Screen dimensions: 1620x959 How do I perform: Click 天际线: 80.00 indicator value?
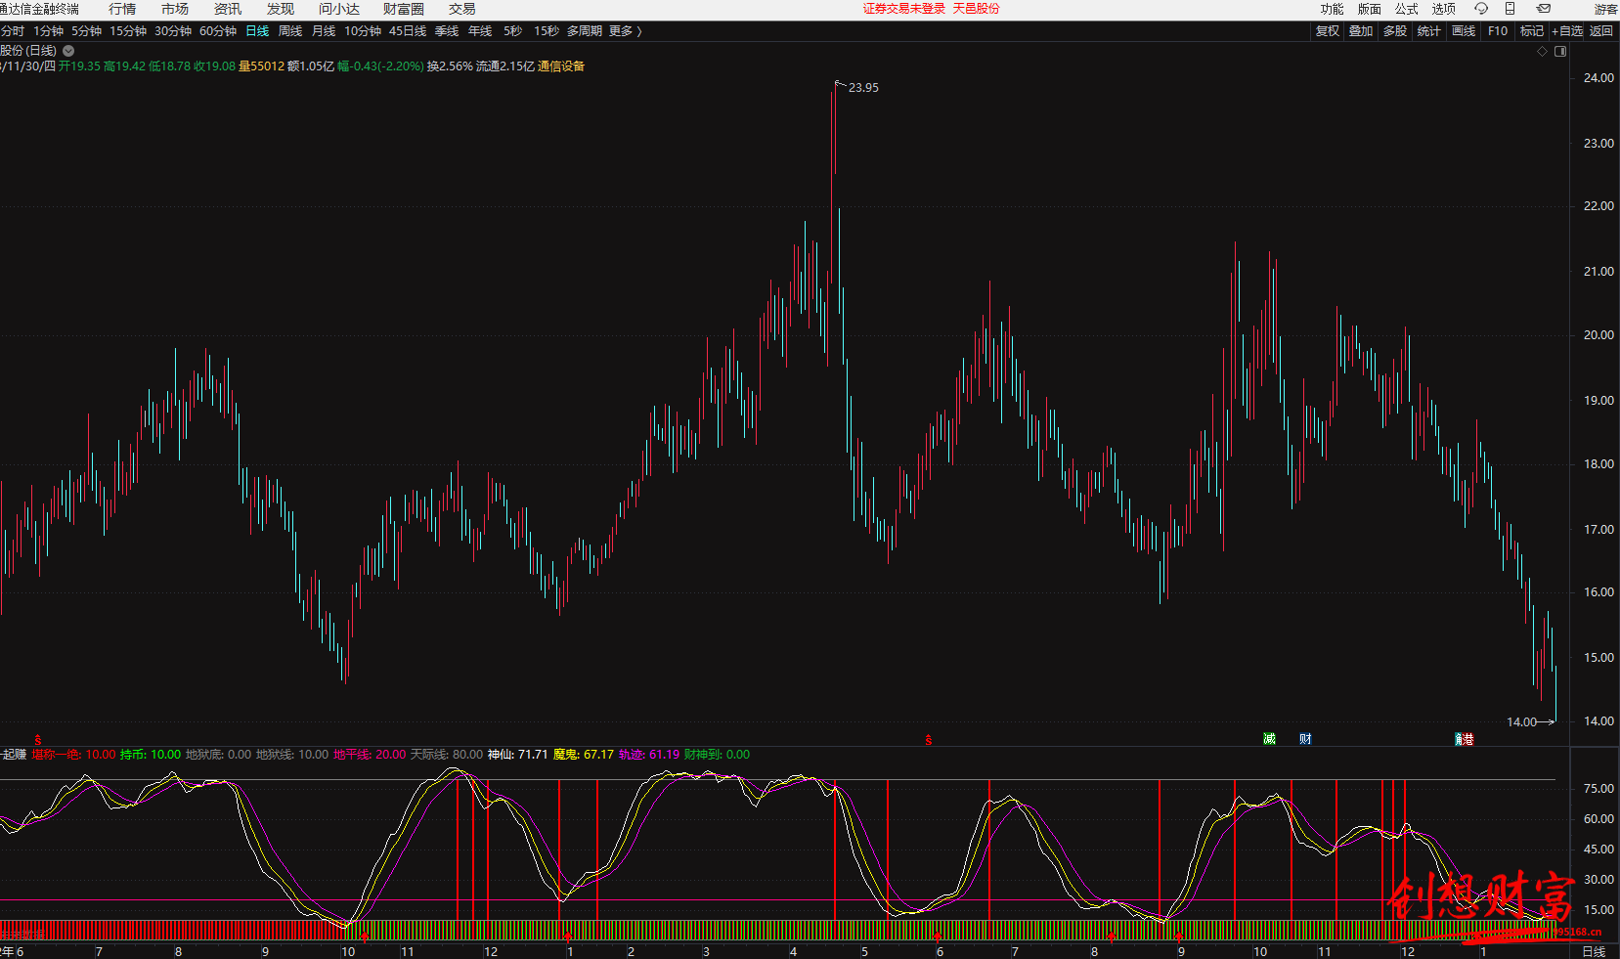click(x=447, y=755)
